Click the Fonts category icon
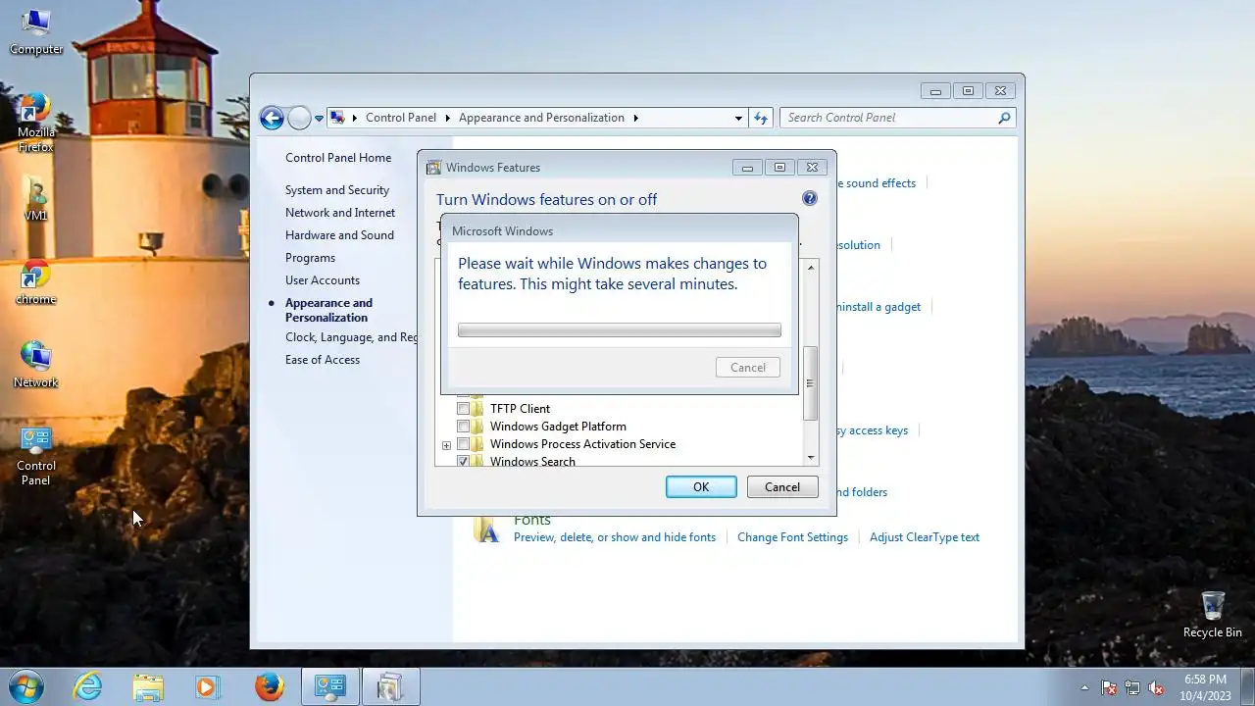This screenshot has width=1255, height=706. 486,529
